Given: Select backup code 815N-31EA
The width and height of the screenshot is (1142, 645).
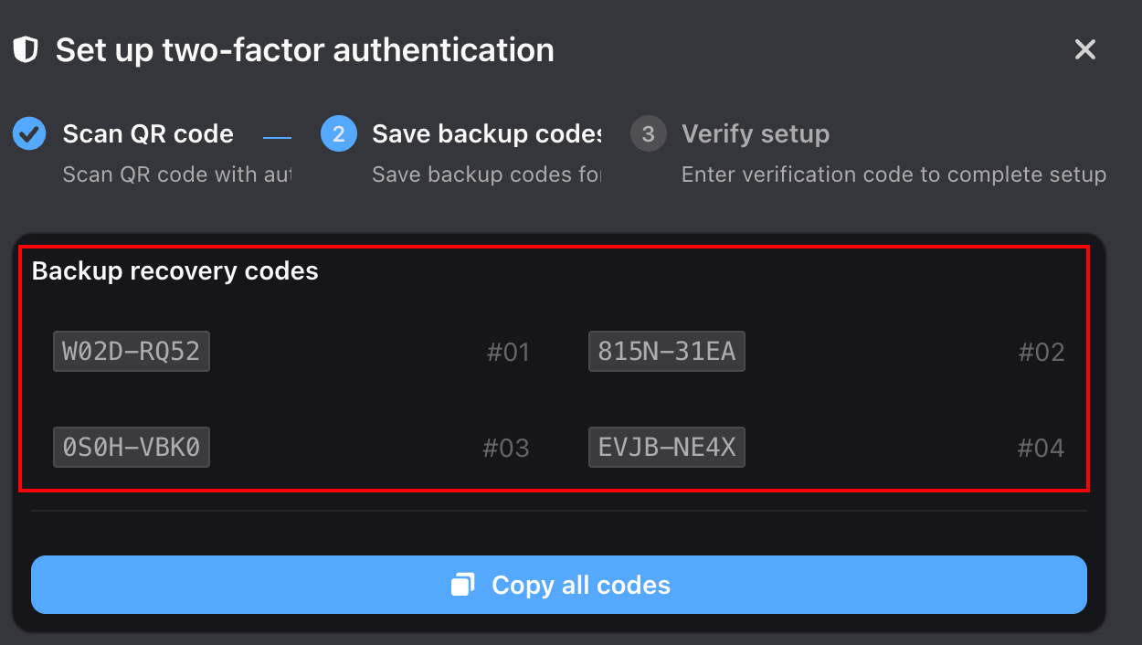Looking at the screenshot, I should click(x=666, y=352).
